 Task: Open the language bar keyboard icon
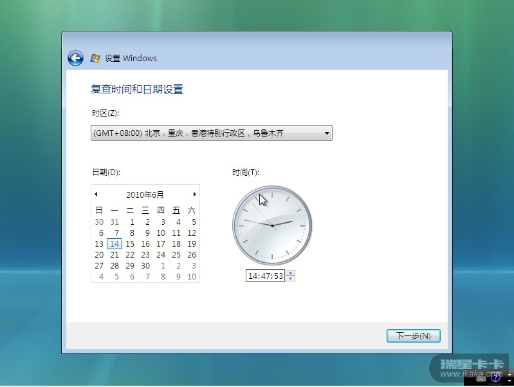(x=481, y=379)
